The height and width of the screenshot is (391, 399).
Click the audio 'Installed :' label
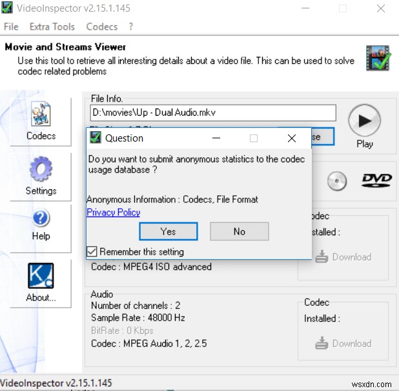322,319
